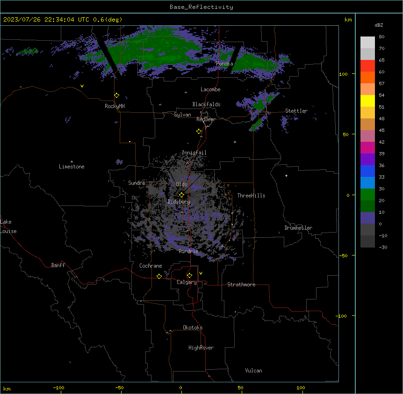Select the bright green 20-30 dBZ swatch
The height and width of the screenshot is (394, 403).
click(367, 195)
